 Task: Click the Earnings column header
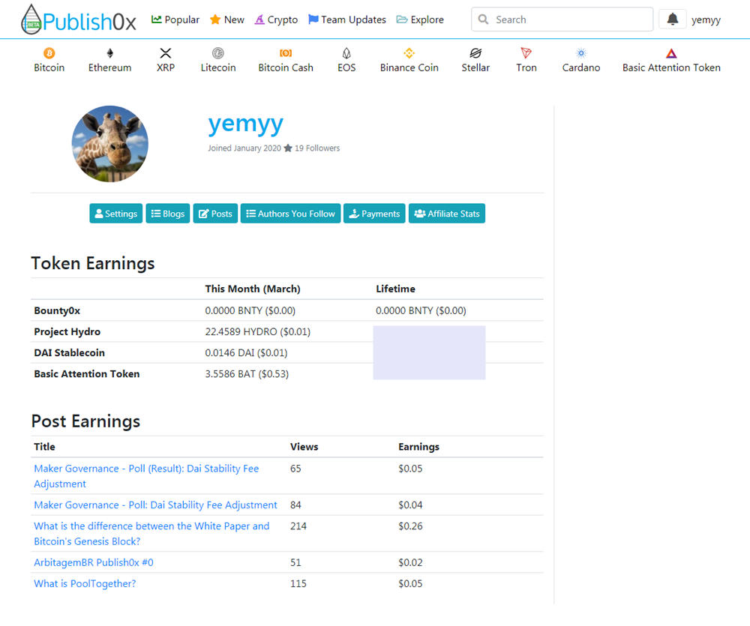pyautogui.click(x=419, y=447)
